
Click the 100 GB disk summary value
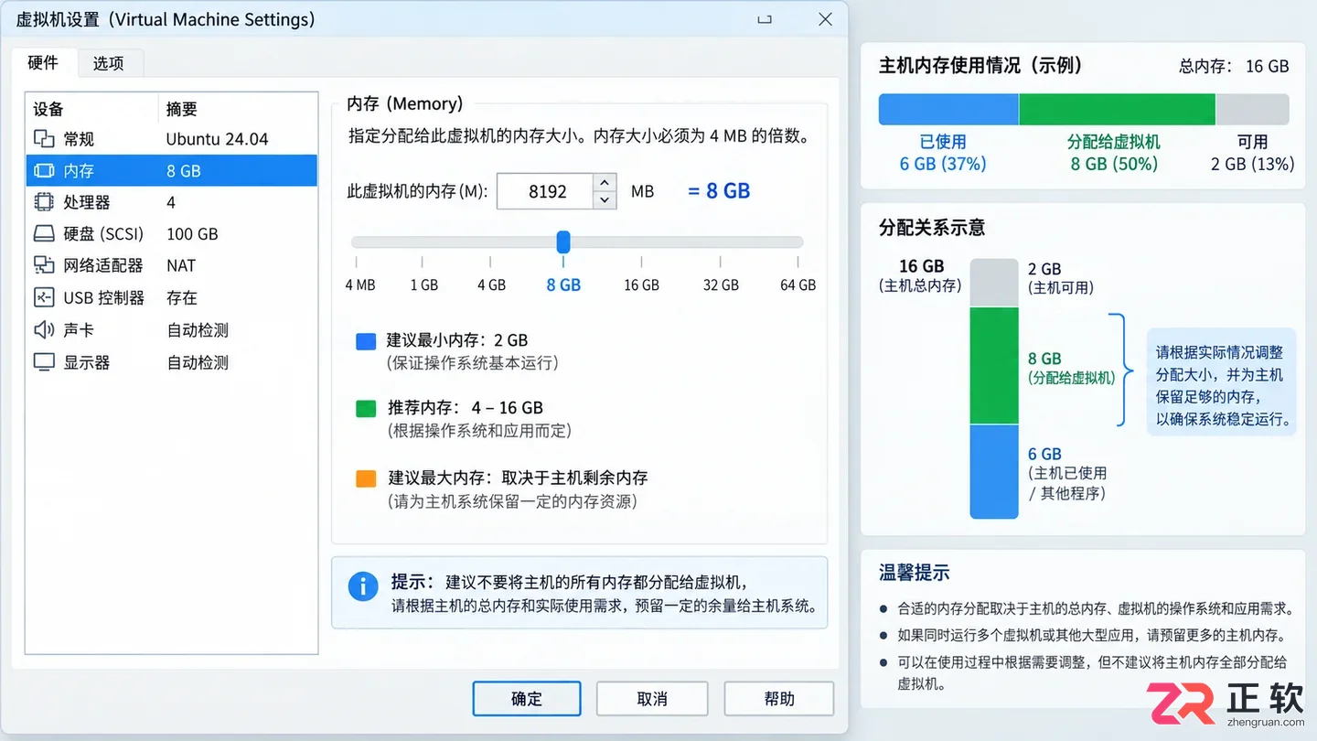pos(192,234)
